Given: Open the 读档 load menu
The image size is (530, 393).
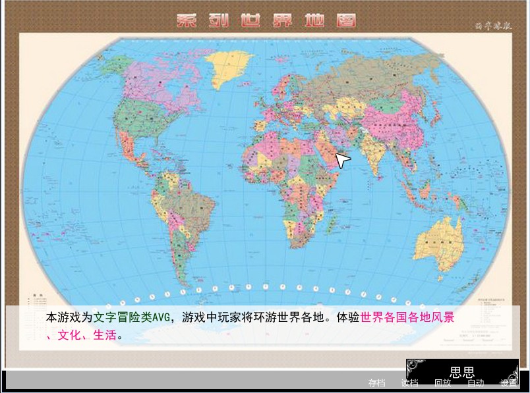Looking at the screenshot, I should pos(409,383).
